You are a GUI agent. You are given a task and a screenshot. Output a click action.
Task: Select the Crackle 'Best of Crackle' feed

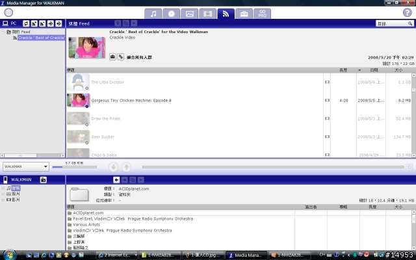41,38
